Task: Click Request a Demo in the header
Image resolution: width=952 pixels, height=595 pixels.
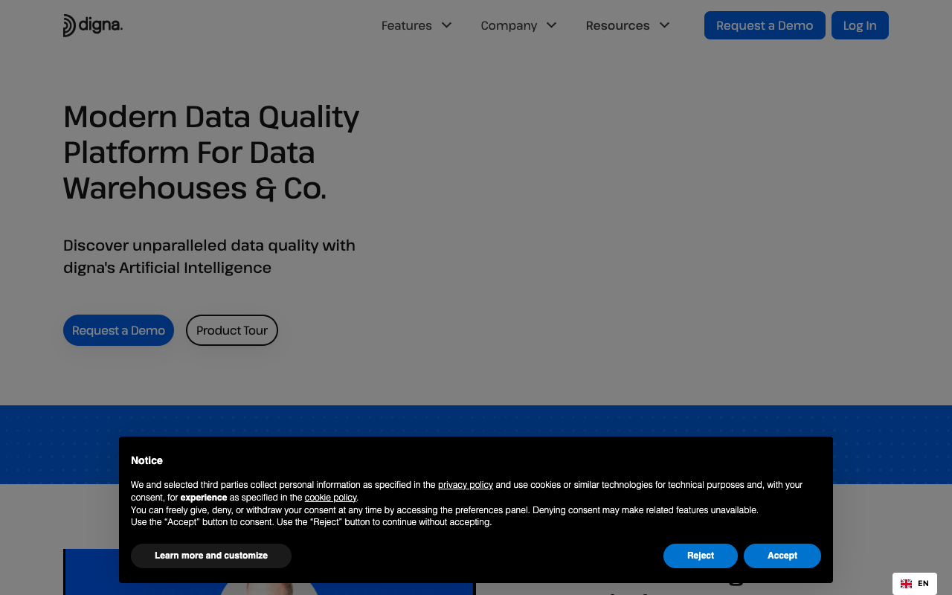Action: (765, 25)
